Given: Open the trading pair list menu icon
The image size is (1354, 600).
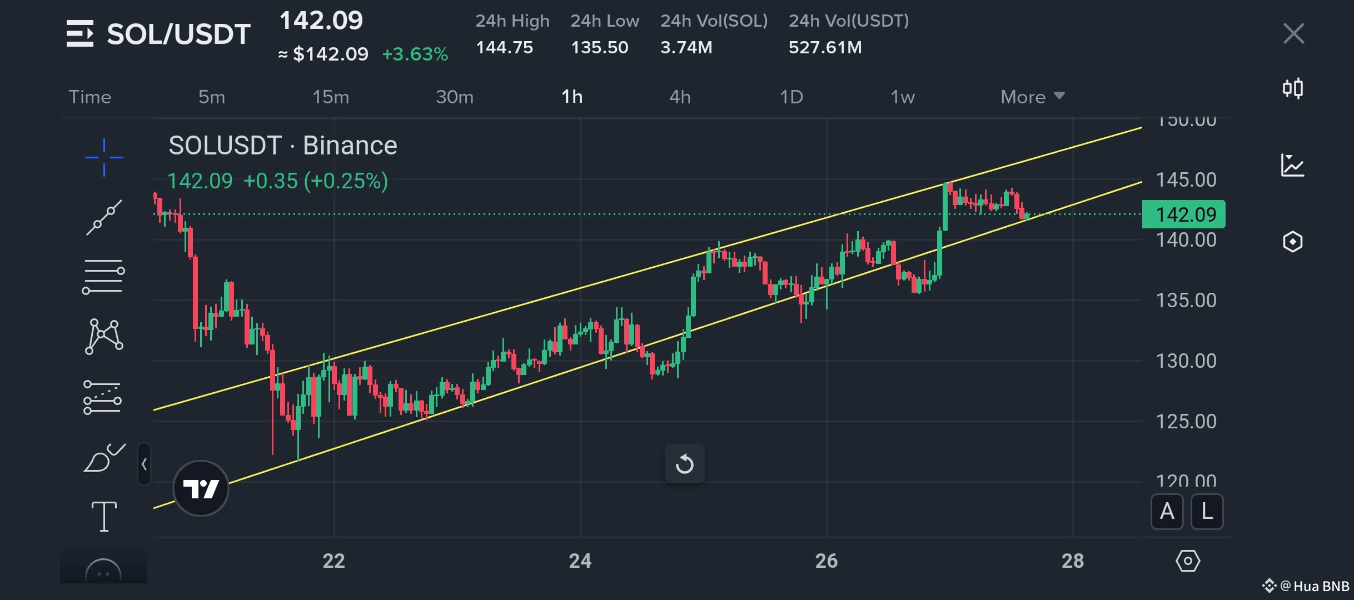Looking at the screenshot, I should click(x=80, y=33).
